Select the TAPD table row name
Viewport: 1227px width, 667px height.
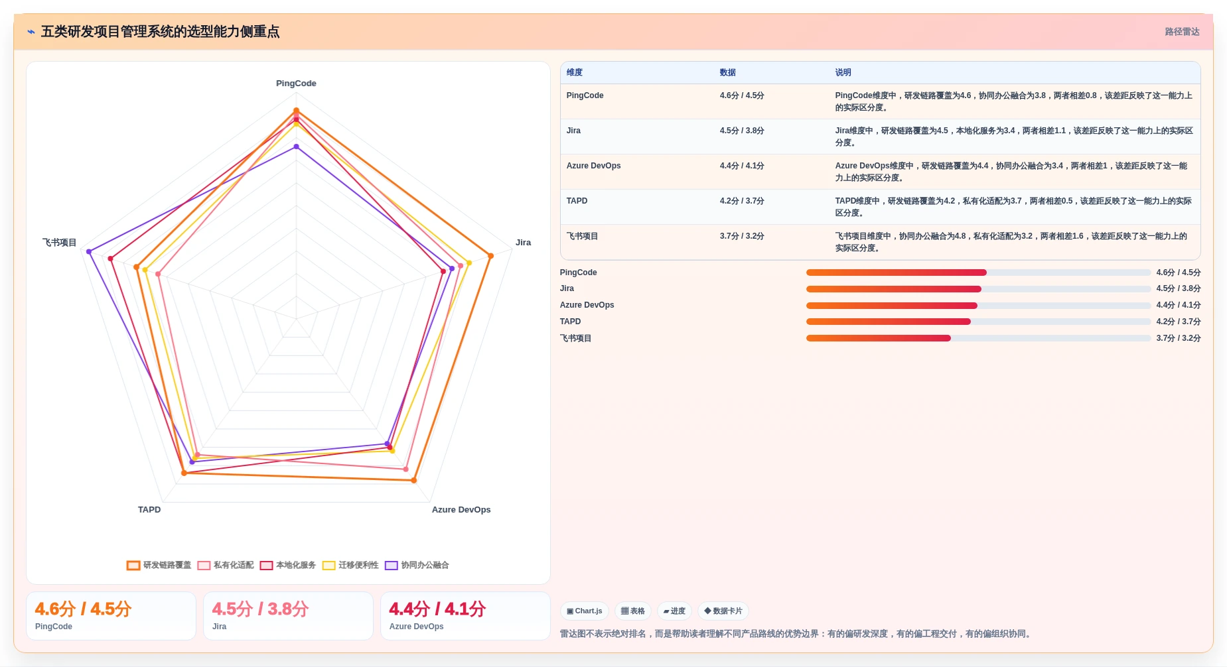tap(577, 201)
